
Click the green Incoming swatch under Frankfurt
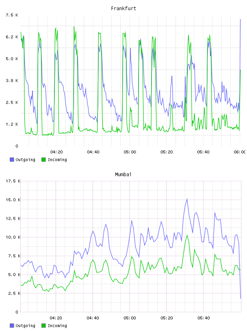[x=43, y=159]
